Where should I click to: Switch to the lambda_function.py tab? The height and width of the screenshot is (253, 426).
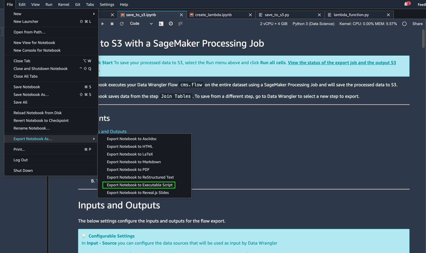(x=351, y=15)
